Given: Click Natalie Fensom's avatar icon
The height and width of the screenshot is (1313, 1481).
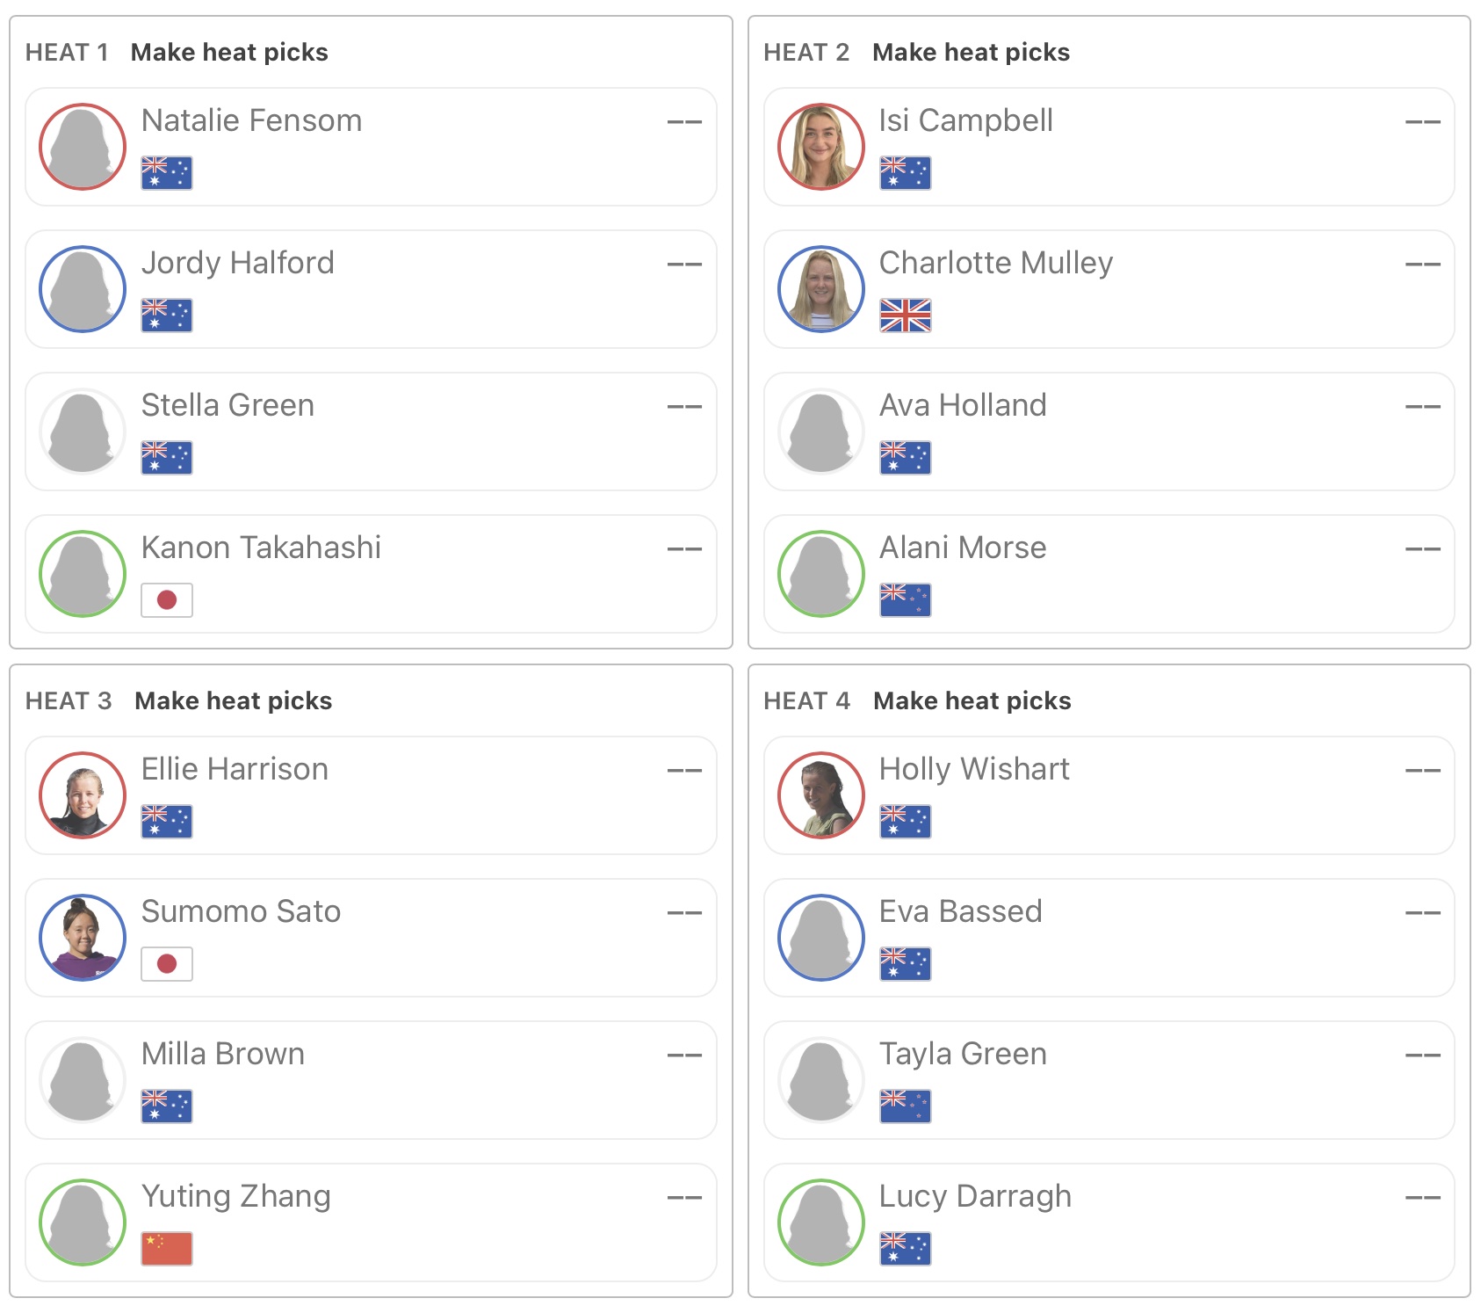Looking at the screenshot, I should coord(83,147).
